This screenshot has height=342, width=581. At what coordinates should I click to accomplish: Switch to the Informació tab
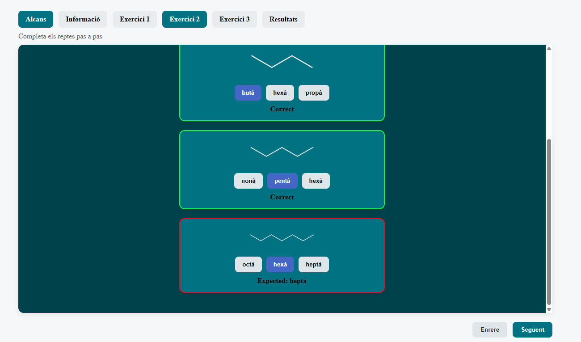pyautogui.click(x=83, y=19)
